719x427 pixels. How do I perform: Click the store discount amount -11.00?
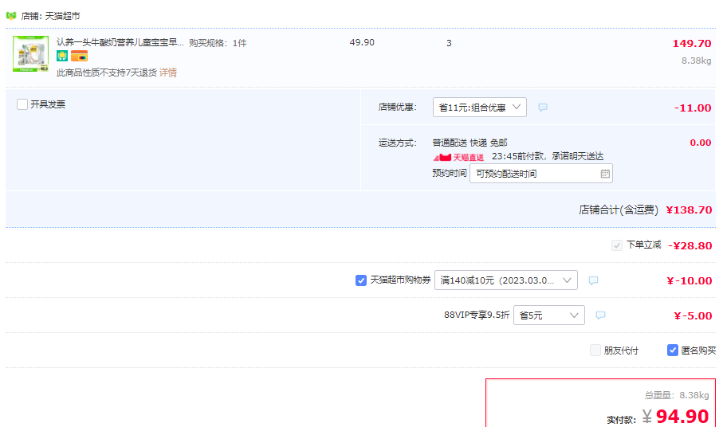tap(693, 108)
